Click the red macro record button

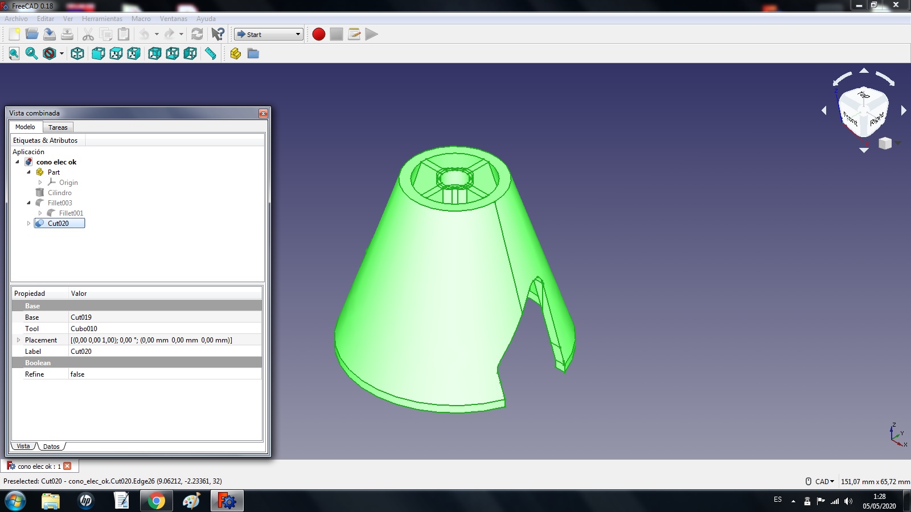(319, 34)
